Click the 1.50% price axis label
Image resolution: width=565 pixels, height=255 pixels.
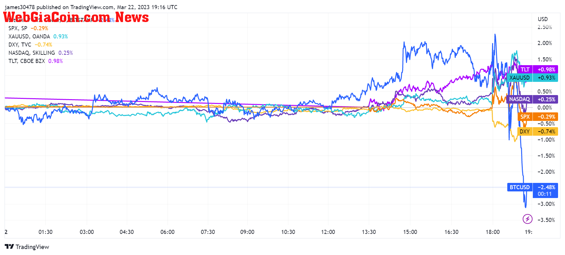[x=545, y=59]
